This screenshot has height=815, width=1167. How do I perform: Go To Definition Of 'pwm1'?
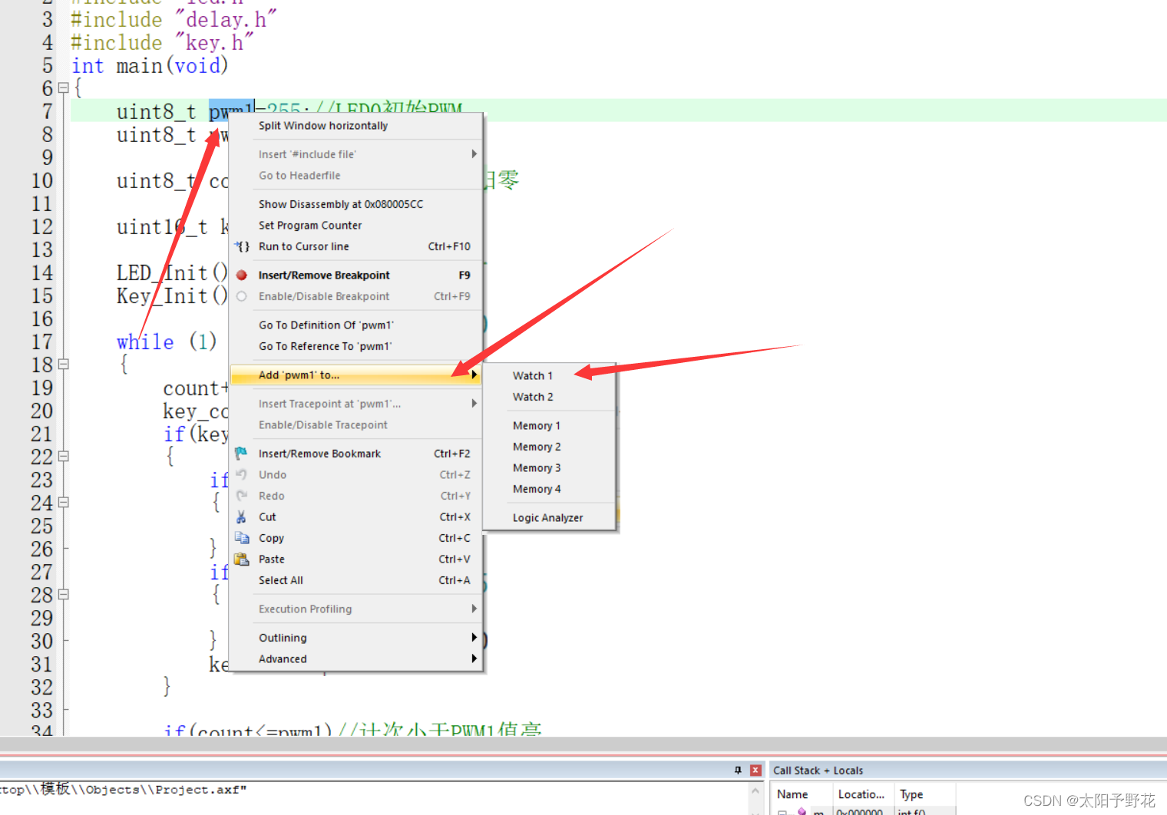pyautogui.click(x=356, y=325)
